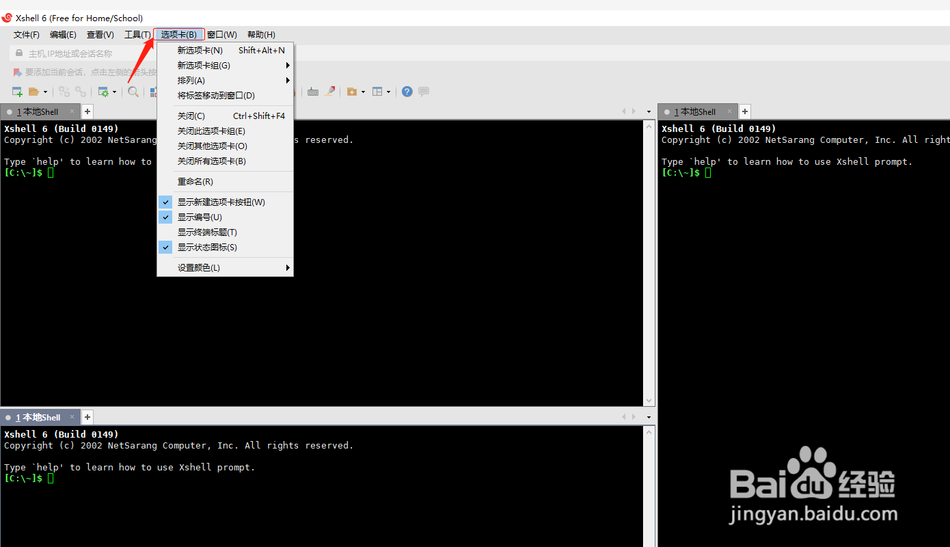The image size is (950, 547).
Task: Open the 文件(F) menu
Action: coord(27,35)
